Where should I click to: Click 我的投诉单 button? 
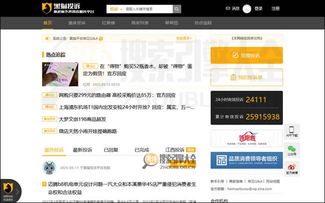247,77
